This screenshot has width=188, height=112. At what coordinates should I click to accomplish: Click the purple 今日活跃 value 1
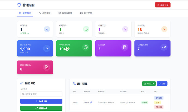click(x=99, y=30)
